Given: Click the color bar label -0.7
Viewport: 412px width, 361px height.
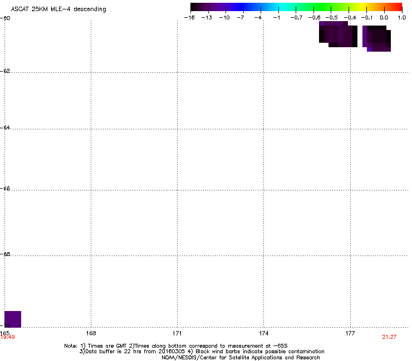Looking at the screenshot, I should tap(296, 18).
